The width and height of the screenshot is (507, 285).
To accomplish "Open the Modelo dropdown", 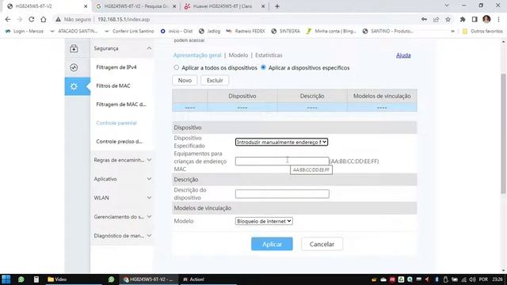I will pyautogui.click(x=264, y=221).
